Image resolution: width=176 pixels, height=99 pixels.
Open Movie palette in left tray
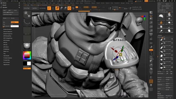click(x=4, y=3)
